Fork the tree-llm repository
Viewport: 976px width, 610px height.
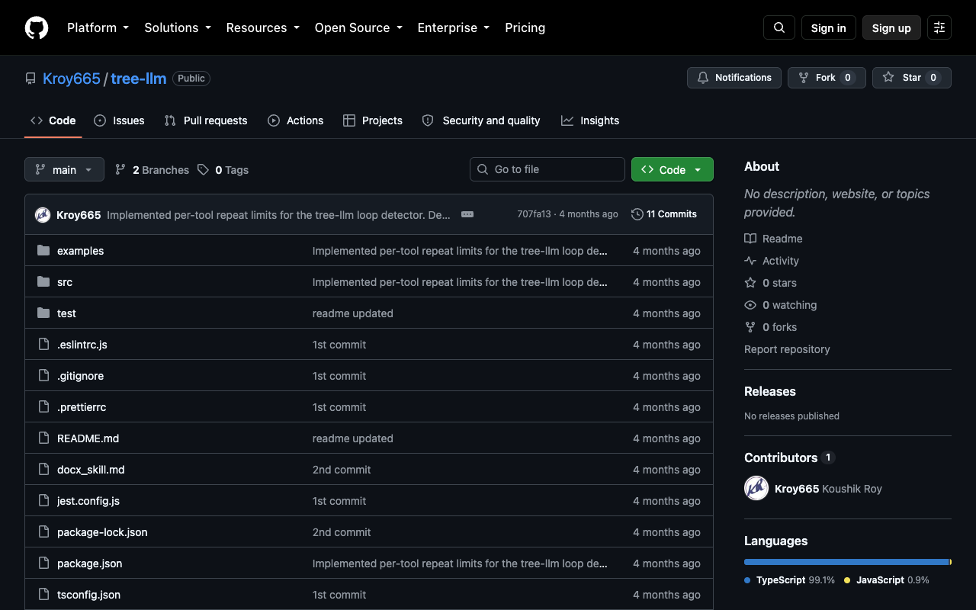[x=827, y=78]
